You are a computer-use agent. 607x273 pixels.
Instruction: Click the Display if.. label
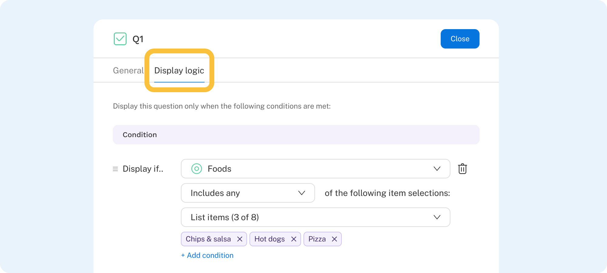pos(143,169)
